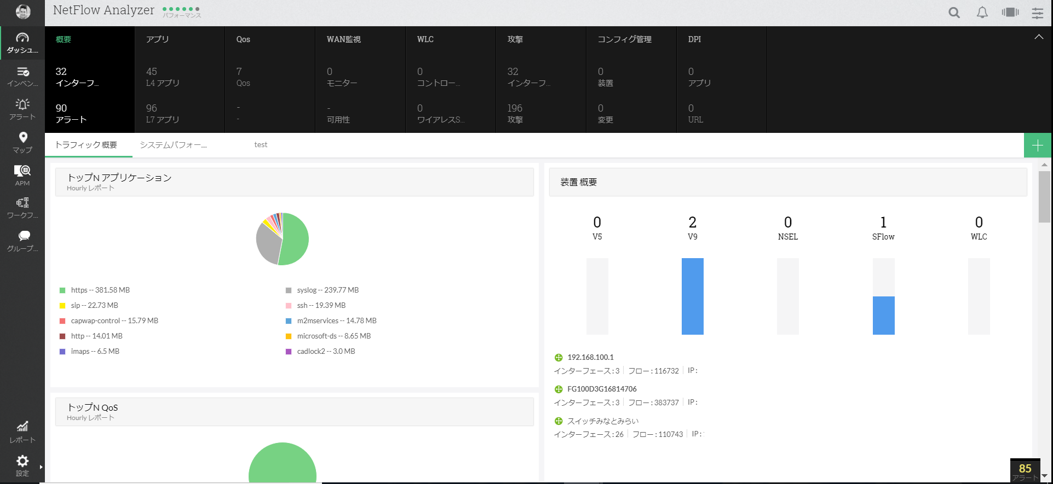Viewport: 1053px width, 484px height.
Task: Click legend entry microsoft-ds -- 8.65 MB
Action: 334,336
